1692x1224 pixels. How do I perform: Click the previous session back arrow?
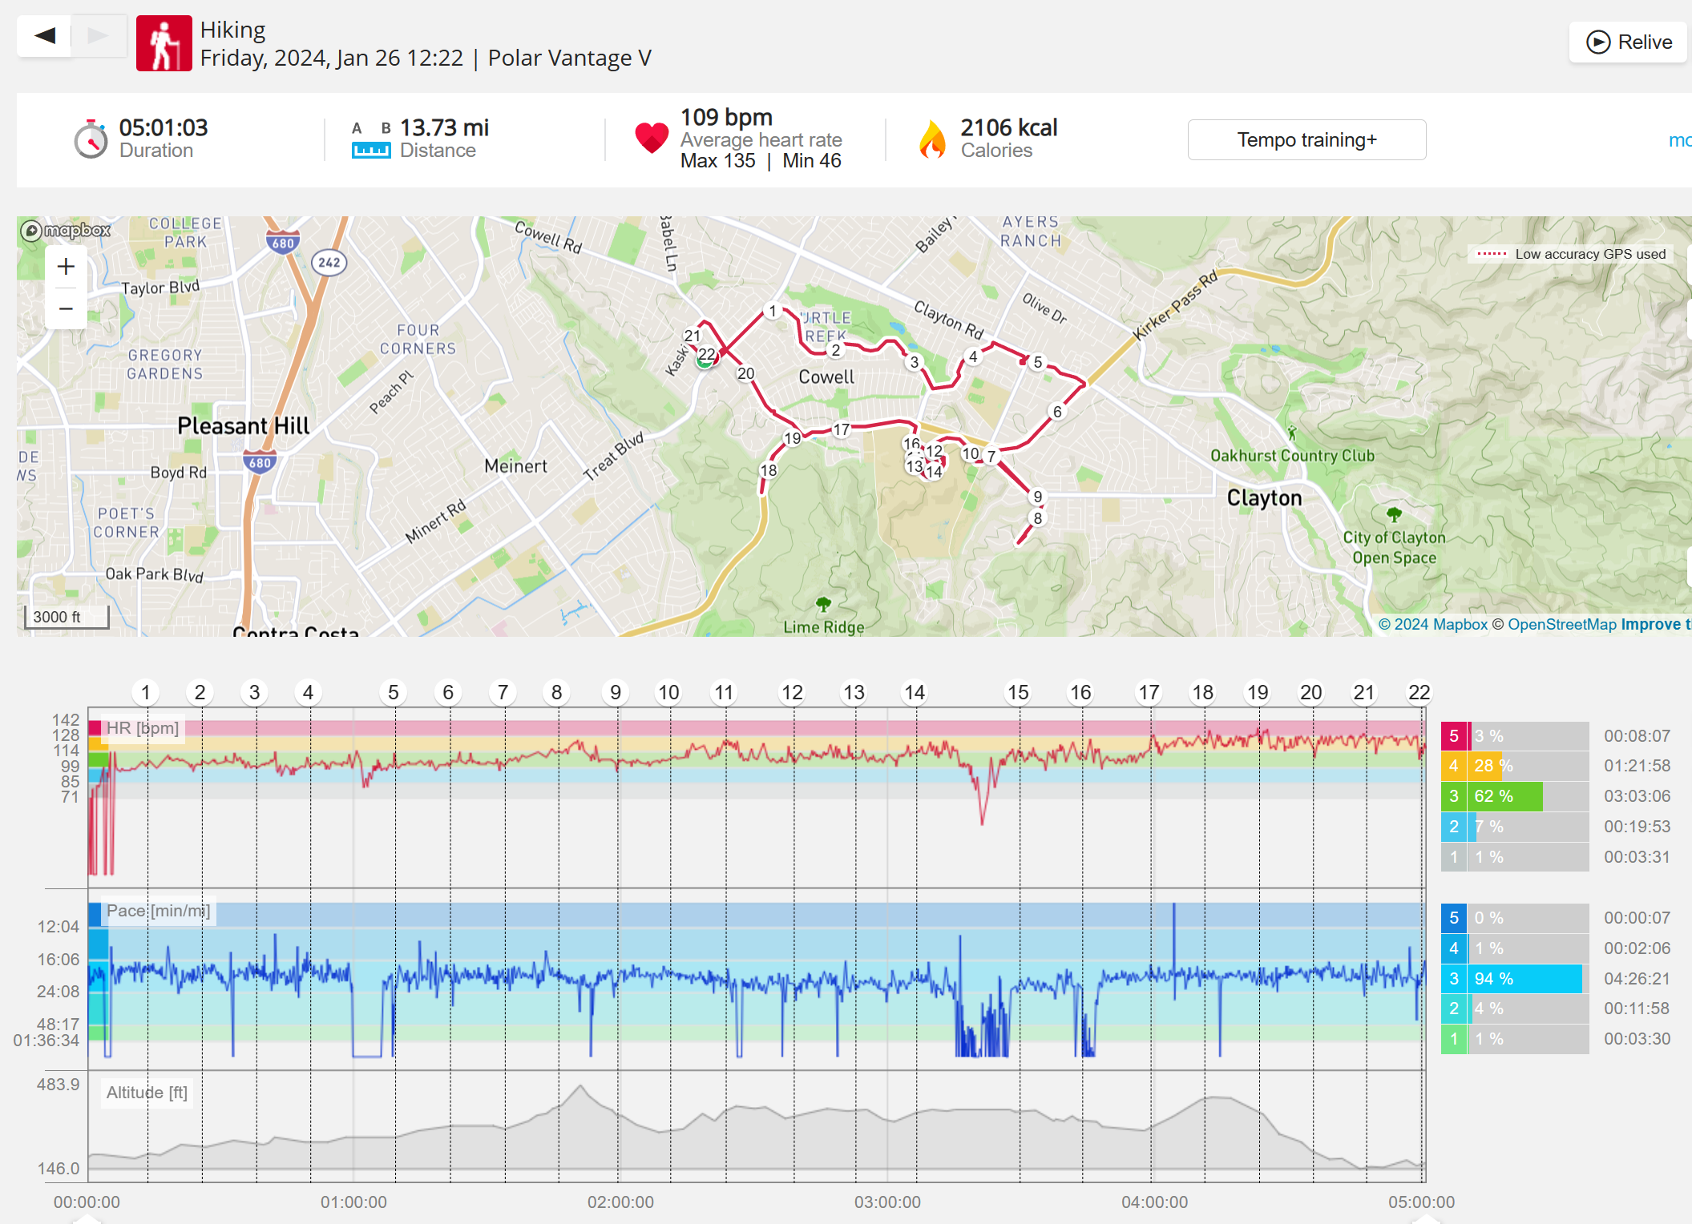45,35
